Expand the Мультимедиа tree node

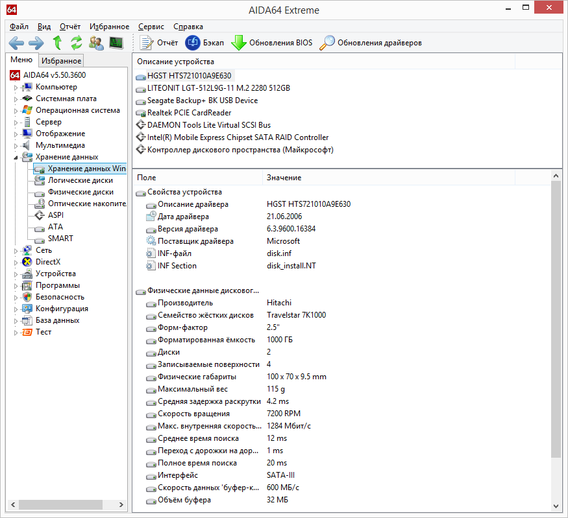click(x=16, y=146)
